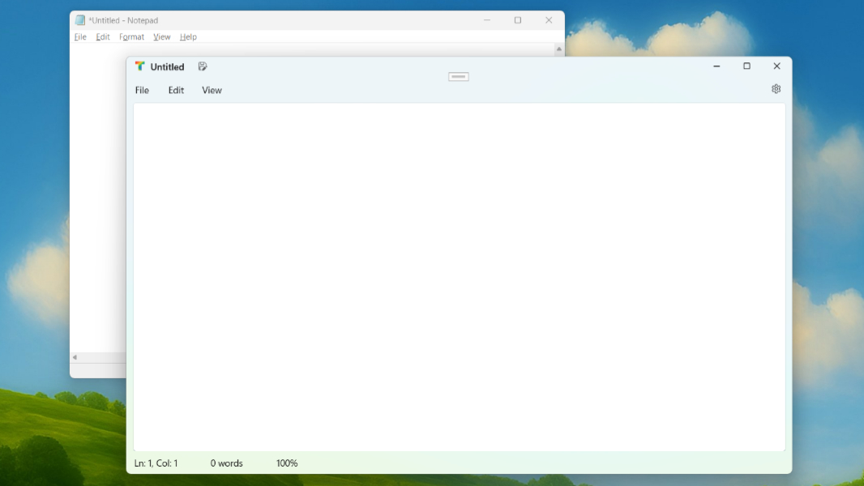Image resolution: width=864 pixels, height=486 pixels.
Task: Click the left scroll arrow in background Notepad
Action: (75, 357)
